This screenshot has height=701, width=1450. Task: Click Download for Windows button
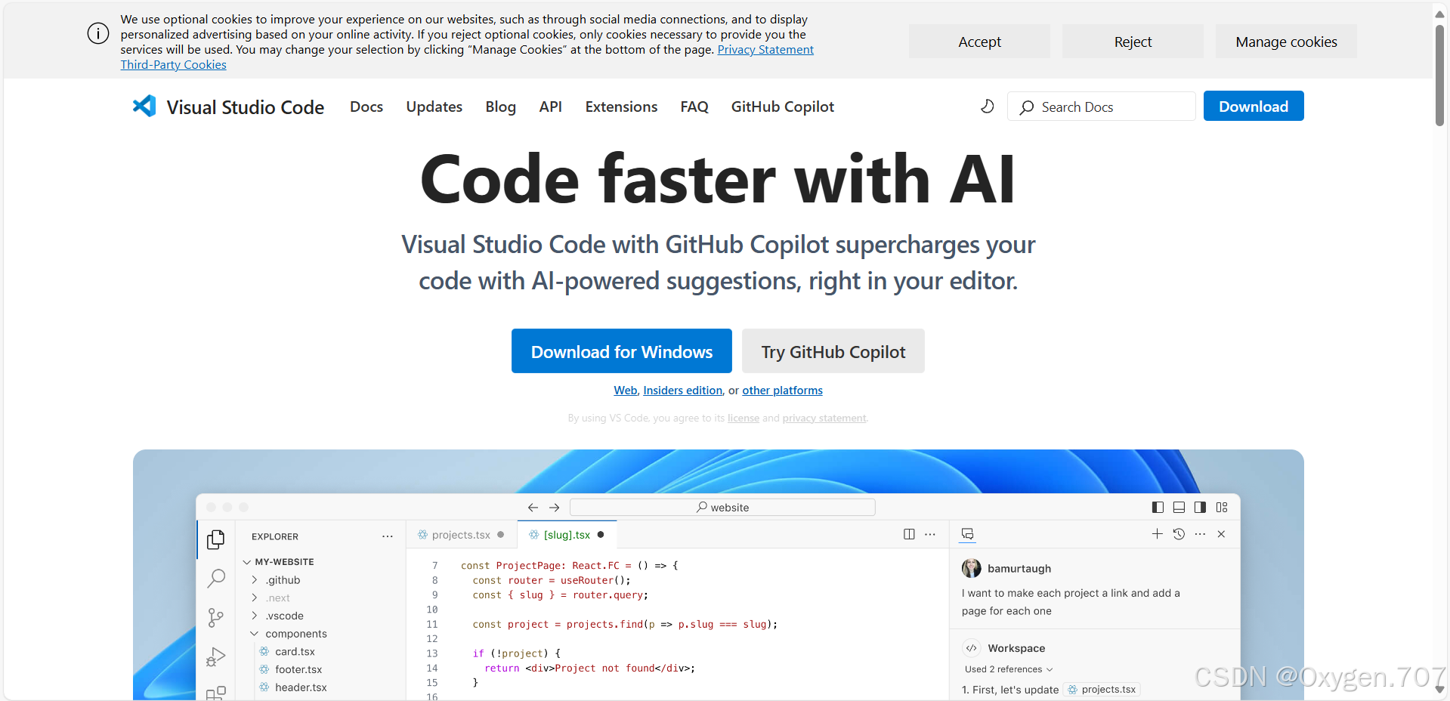(x=622, y=351)
